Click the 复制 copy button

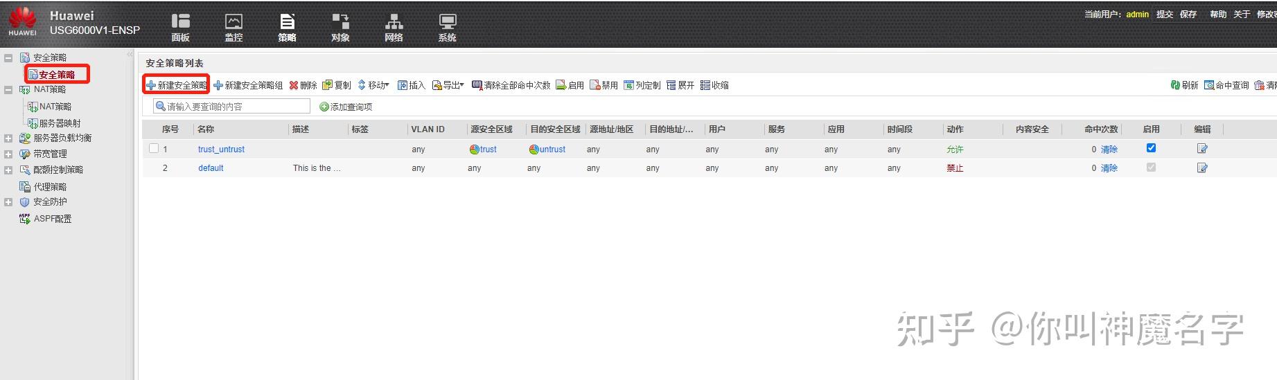(x=337, y=85)
